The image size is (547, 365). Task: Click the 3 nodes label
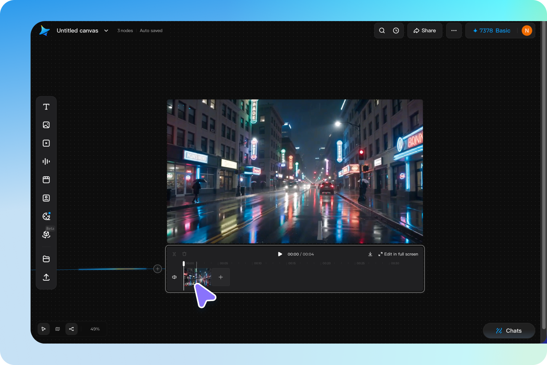coord(125,31)
